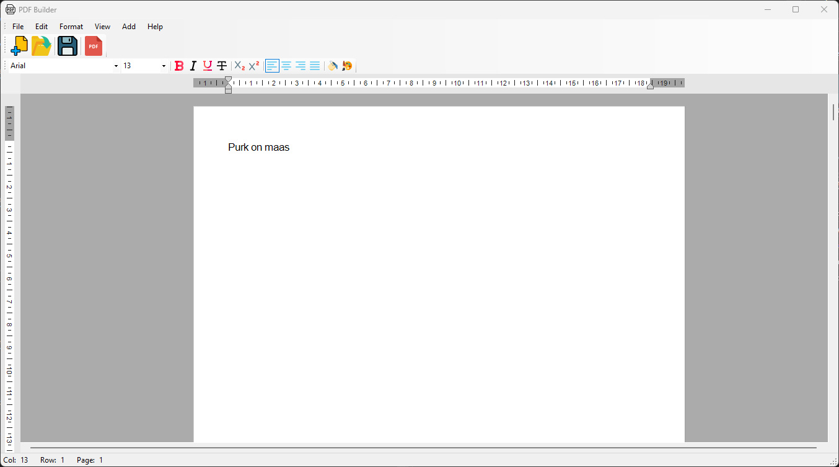
Task: Apply strikethrough formatting
Action: click(222, 66)
